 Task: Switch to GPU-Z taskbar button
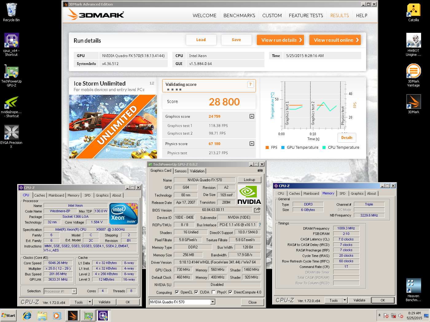88,316
